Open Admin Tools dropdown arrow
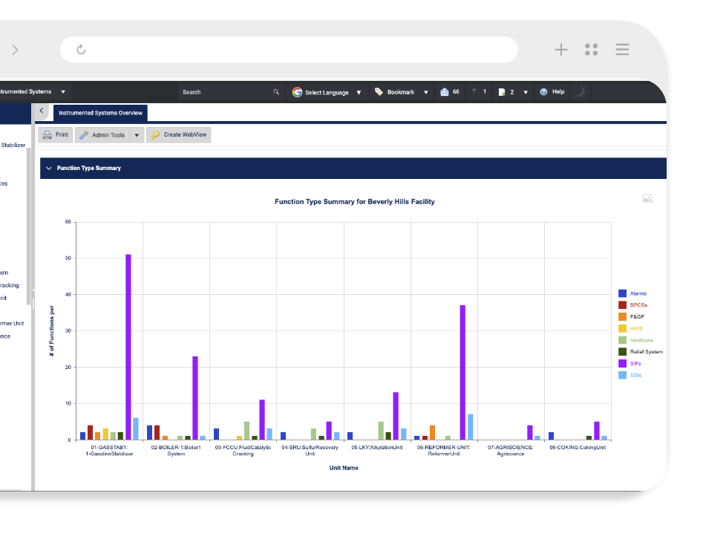Image resolution: width=703 pixels, height=548 pixels. click(x=137, y=135)
